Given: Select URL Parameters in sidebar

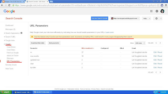Looking at the screenshot, I should (13, 61).
